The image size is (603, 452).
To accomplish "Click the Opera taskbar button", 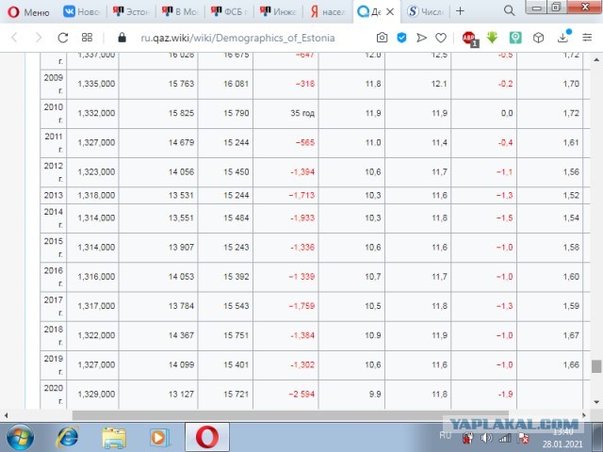I will pos(207,437).
